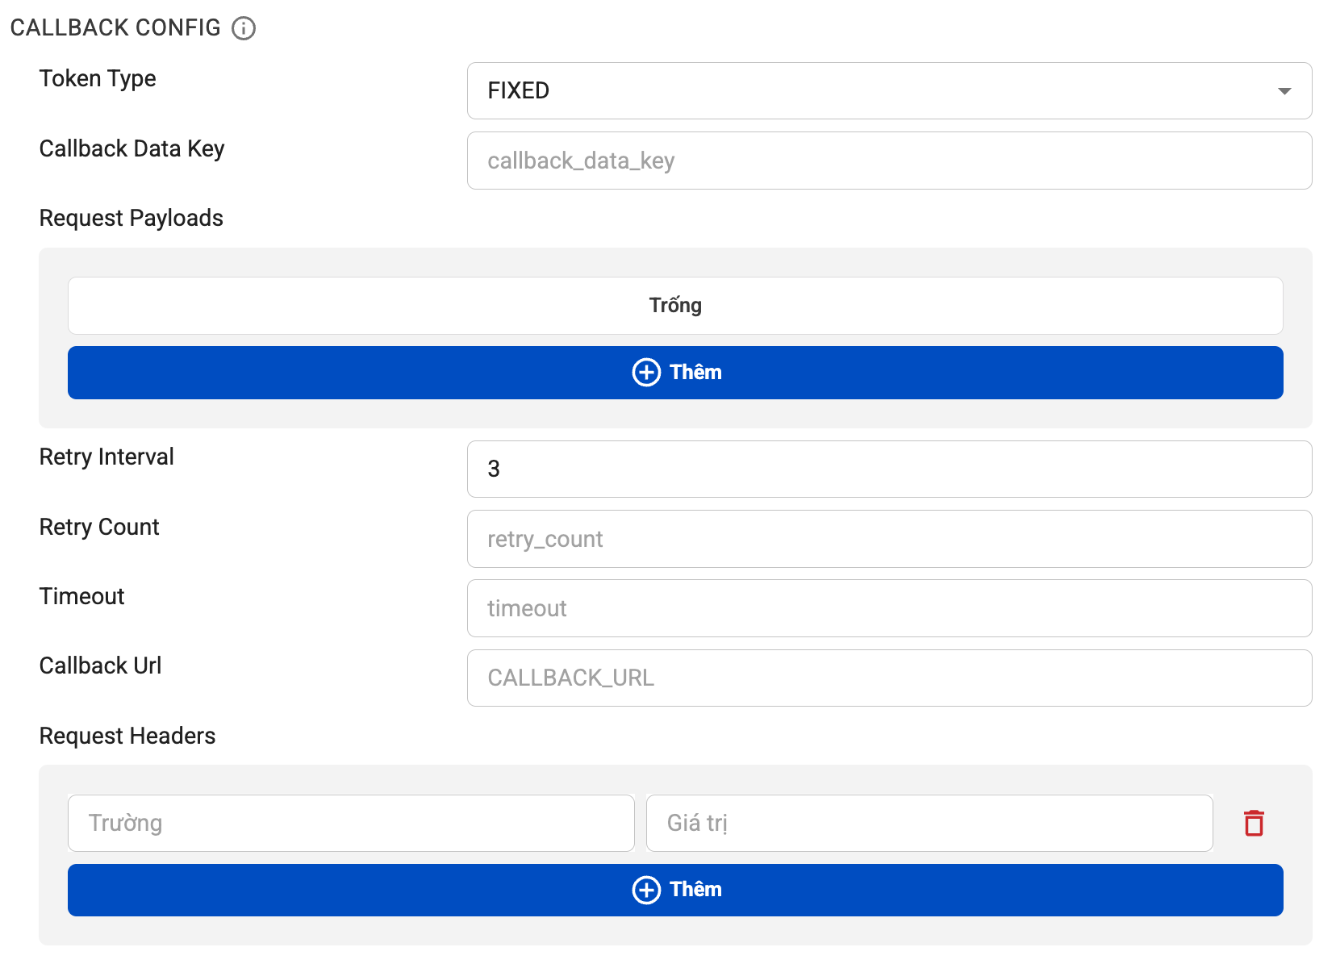Click the plus icon on the Request Headers Thêm button
The image size is (1336, 968).
(646, 890)
